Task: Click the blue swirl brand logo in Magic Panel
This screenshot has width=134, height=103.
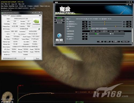Action: (x=59, y=36)
